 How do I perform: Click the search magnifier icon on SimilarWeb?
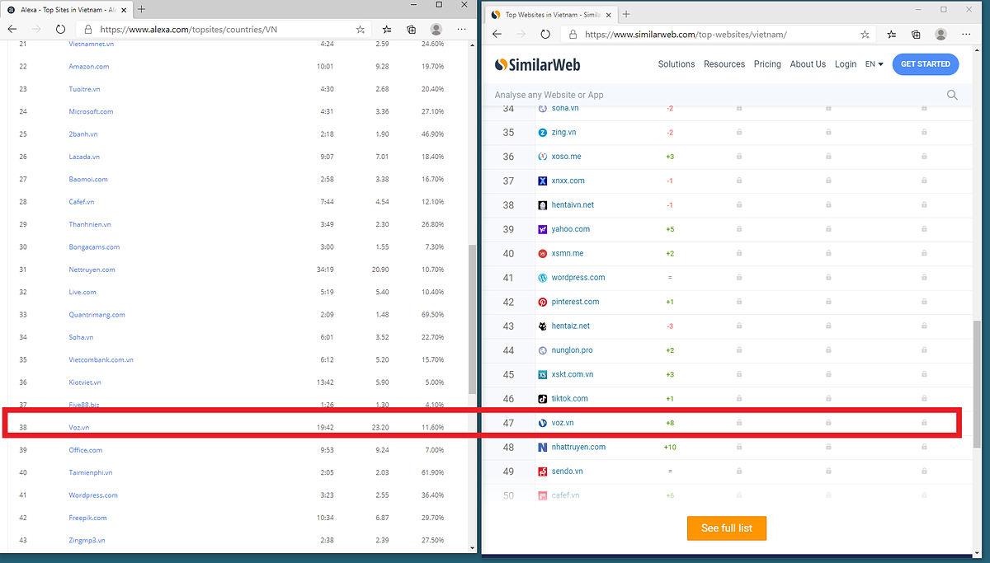(x=952, y=95)
